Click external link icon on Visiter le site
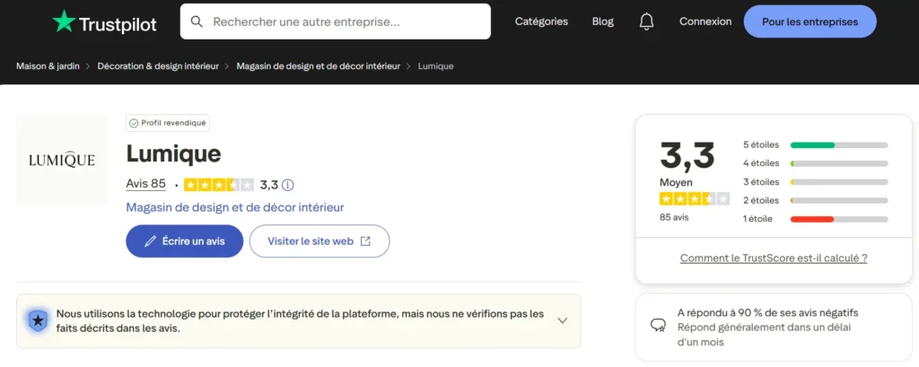The image size is (919, 367). 365,241
